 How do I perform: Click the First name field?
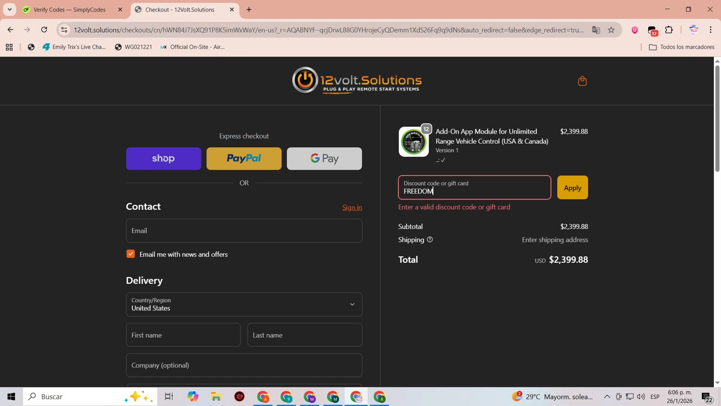[x=183, y=335]
